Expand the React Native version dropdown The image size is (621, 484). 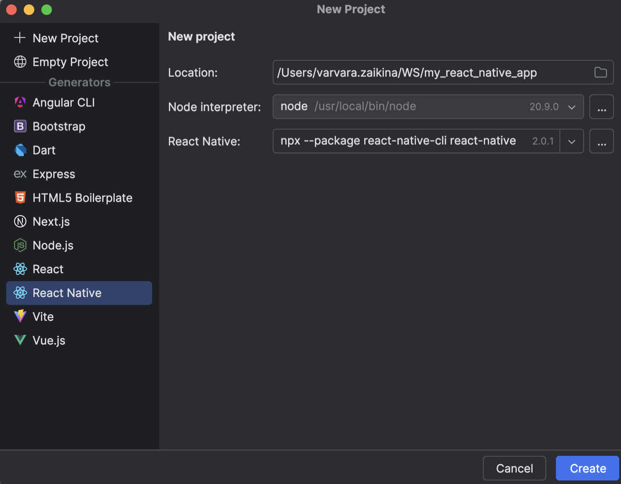(572, 141)
